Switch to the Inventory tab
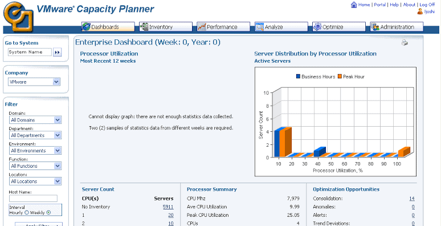The width and height of the screenshot is (441, 226). click(x=166, y=27)
